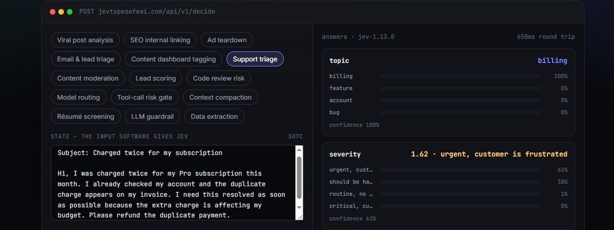Open the LLM guardrail preset
The height and width of the screenshot is (230, 614).
click(152, 117)
